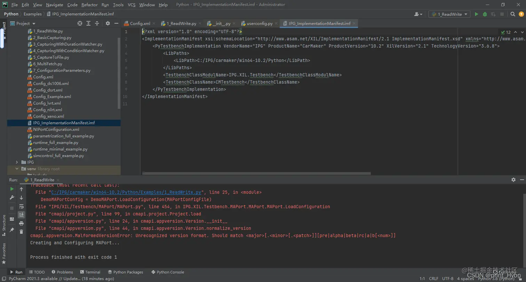Open the VCS menu
The height and width of the screenshot is (282, 526).
tap(131, 5)
